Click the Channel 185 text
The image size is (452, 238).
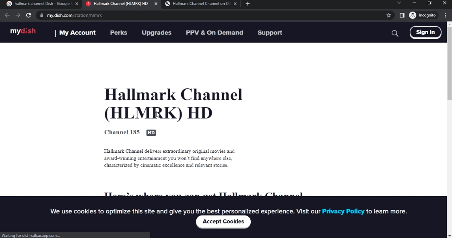[122, 132]
